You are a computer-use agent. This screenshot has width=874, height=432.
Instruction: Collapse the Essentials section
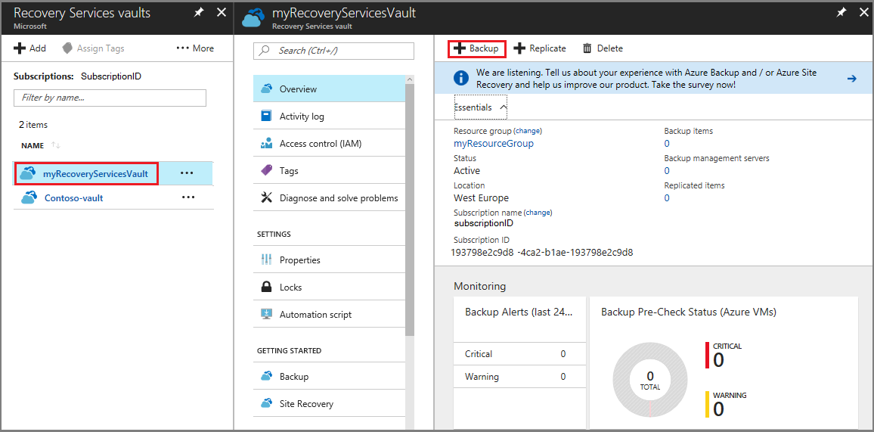point(481,107)
